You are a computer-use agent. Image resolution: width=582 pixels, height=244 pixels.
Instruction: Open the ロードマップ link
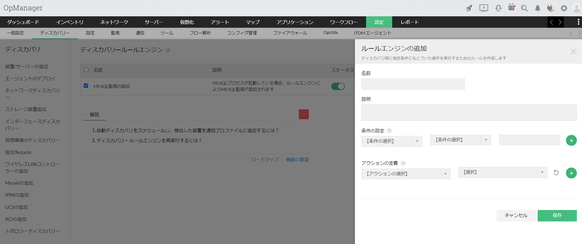coord(265,160)
